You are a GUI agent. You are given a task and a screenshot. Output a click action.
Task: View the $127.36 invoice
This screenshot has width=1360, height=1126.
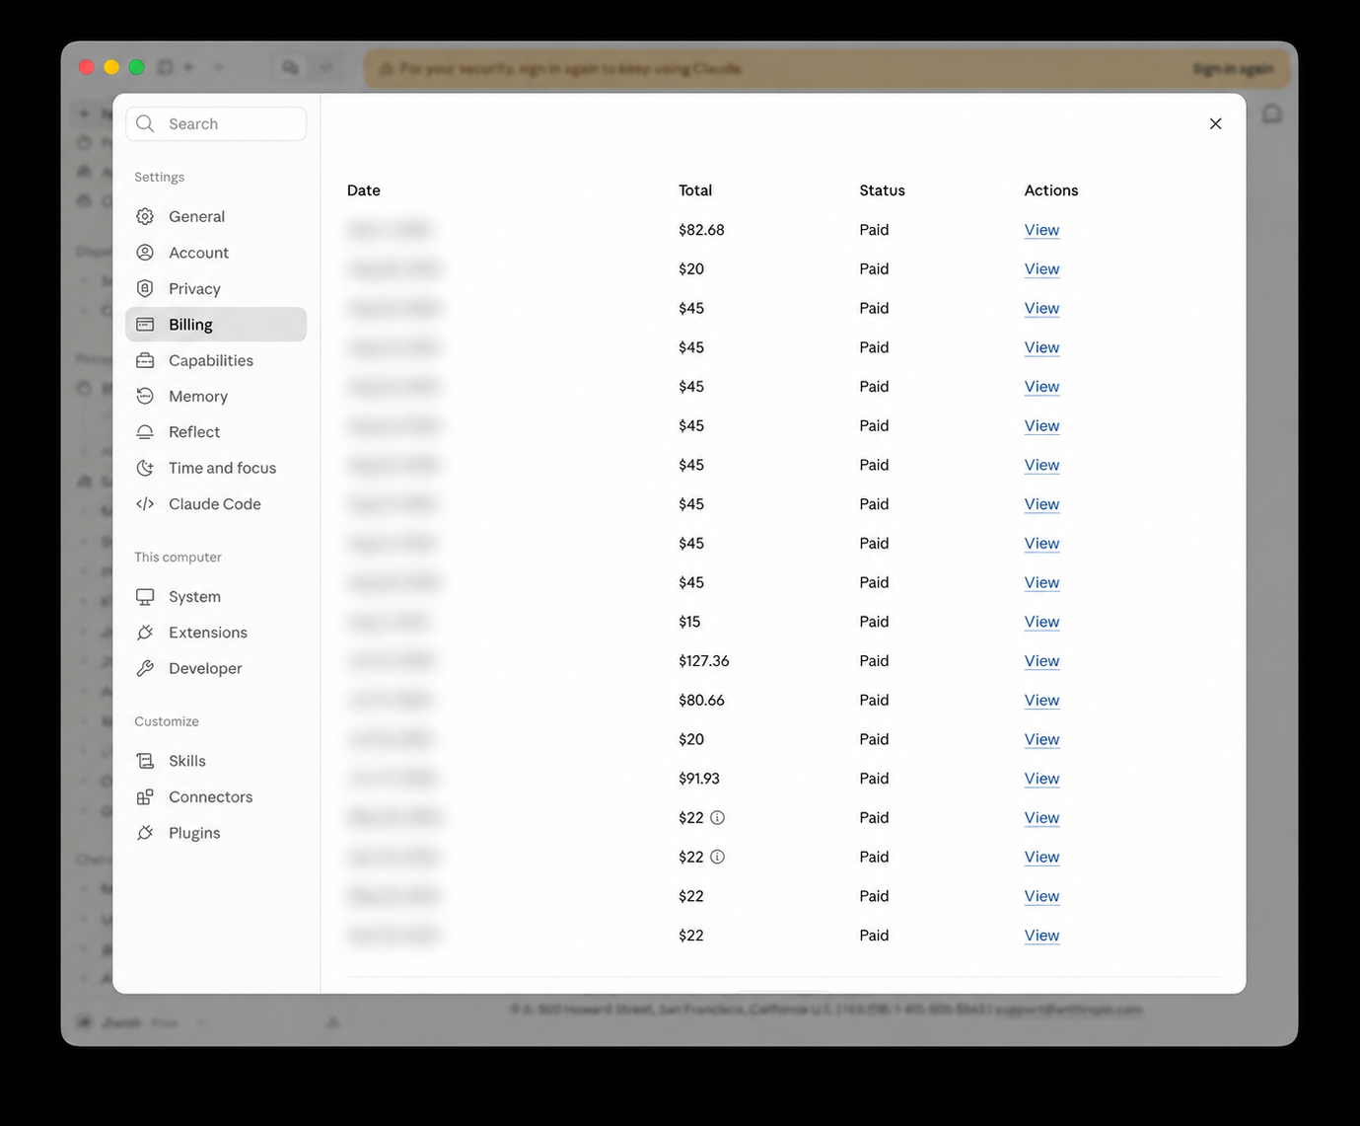(1041, 661)
